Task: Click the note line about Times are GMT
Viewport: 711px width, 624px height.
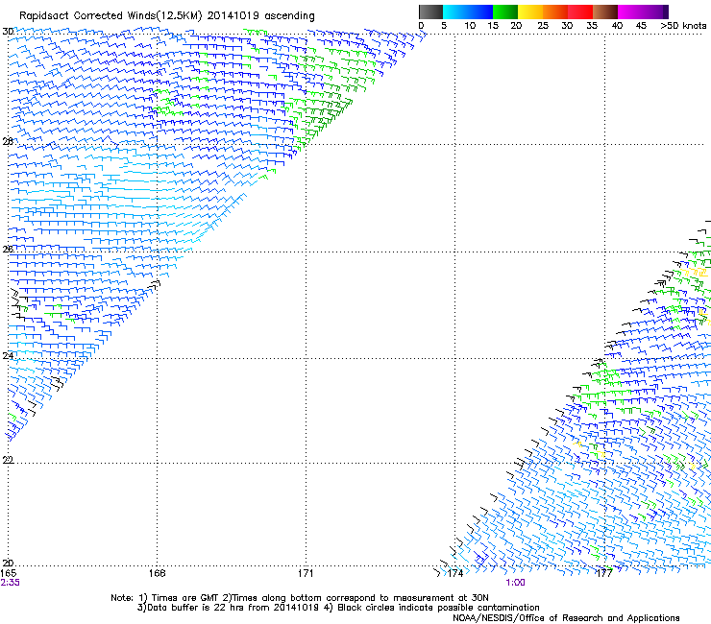Action: [299, 598]
